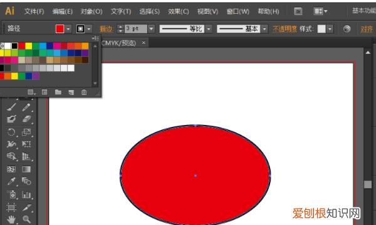Screen dimensions: 376x225
Task: Select the Blend tool
Action: [x=26, y=181]
